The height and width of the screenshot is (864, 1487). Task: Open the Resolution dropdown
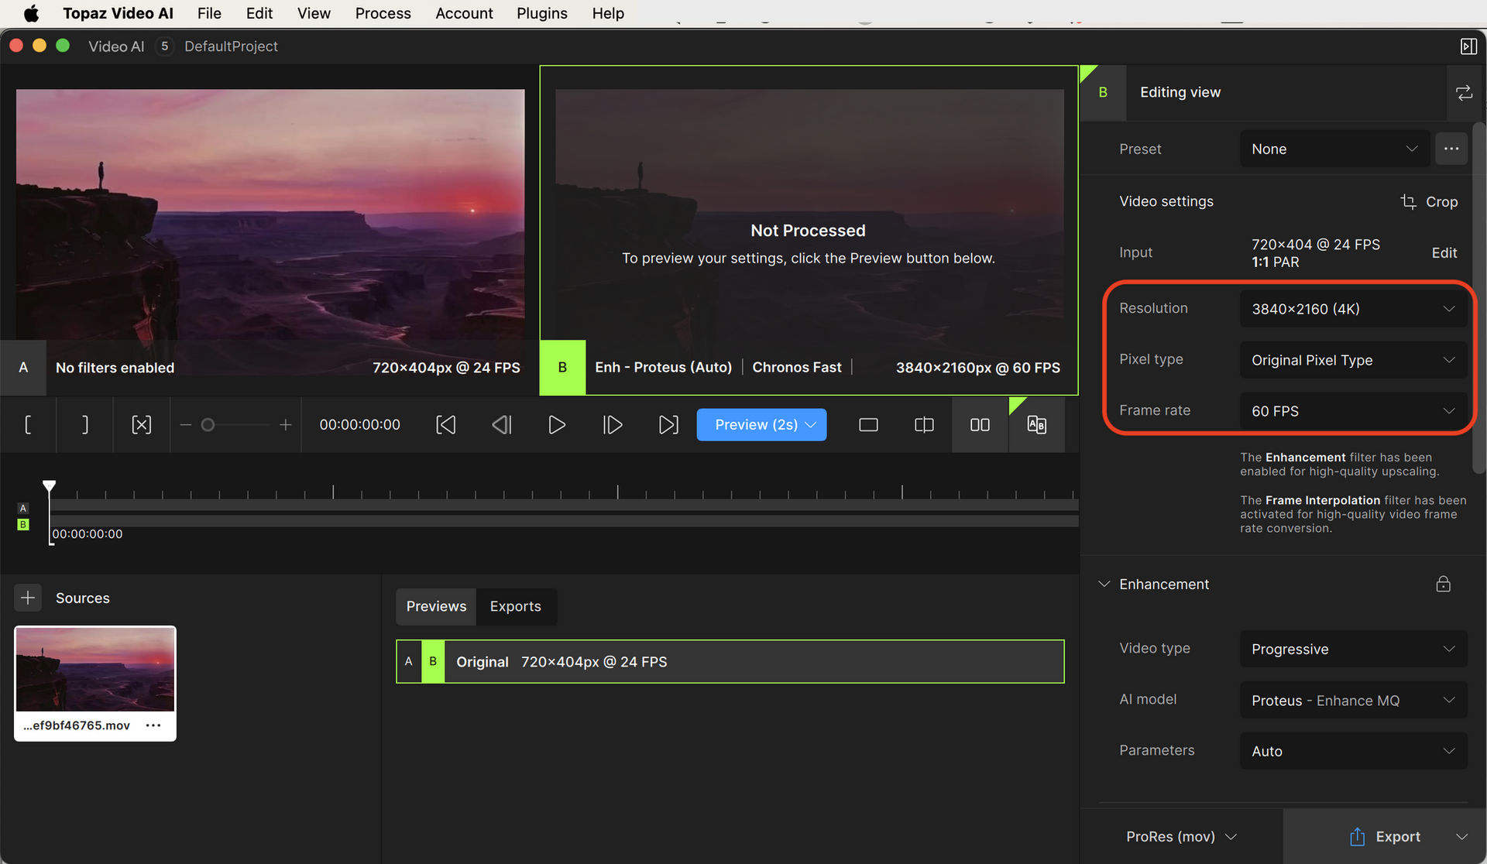point(1353,309)
